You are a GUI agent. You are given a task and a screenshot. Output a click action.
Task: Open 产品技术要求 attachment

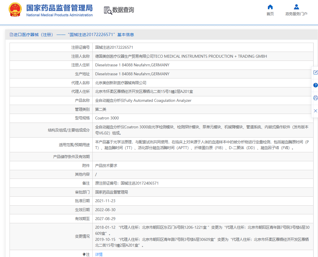click(x=106, y=166)
